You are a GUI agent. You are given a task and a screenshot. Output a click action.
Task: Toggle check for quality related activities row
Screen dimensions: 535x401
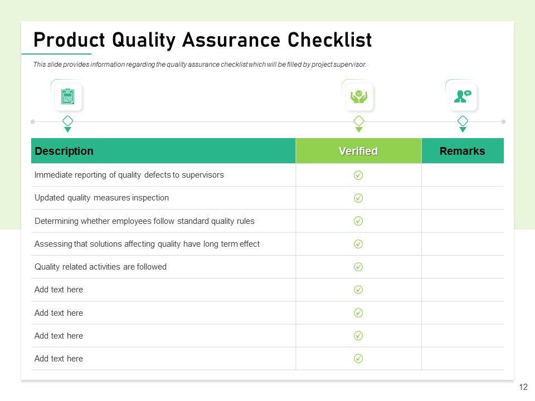(x=359, y=267)
